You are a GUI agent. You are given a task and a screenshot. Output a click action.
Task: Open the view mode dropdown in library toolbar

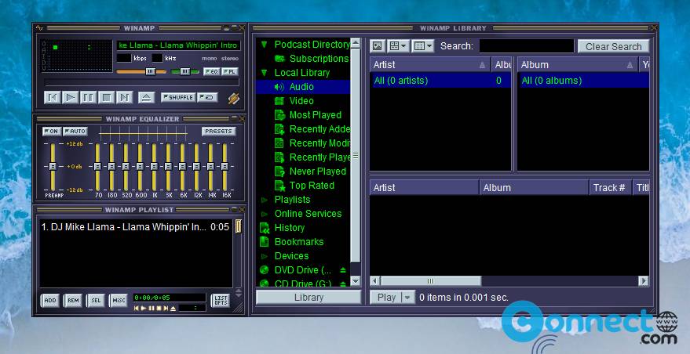(x=398, y=45)
